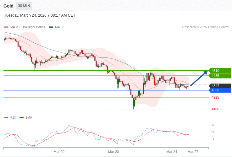Click the Research Trading Central copyright text
The image size is (232, 157).
206,27
